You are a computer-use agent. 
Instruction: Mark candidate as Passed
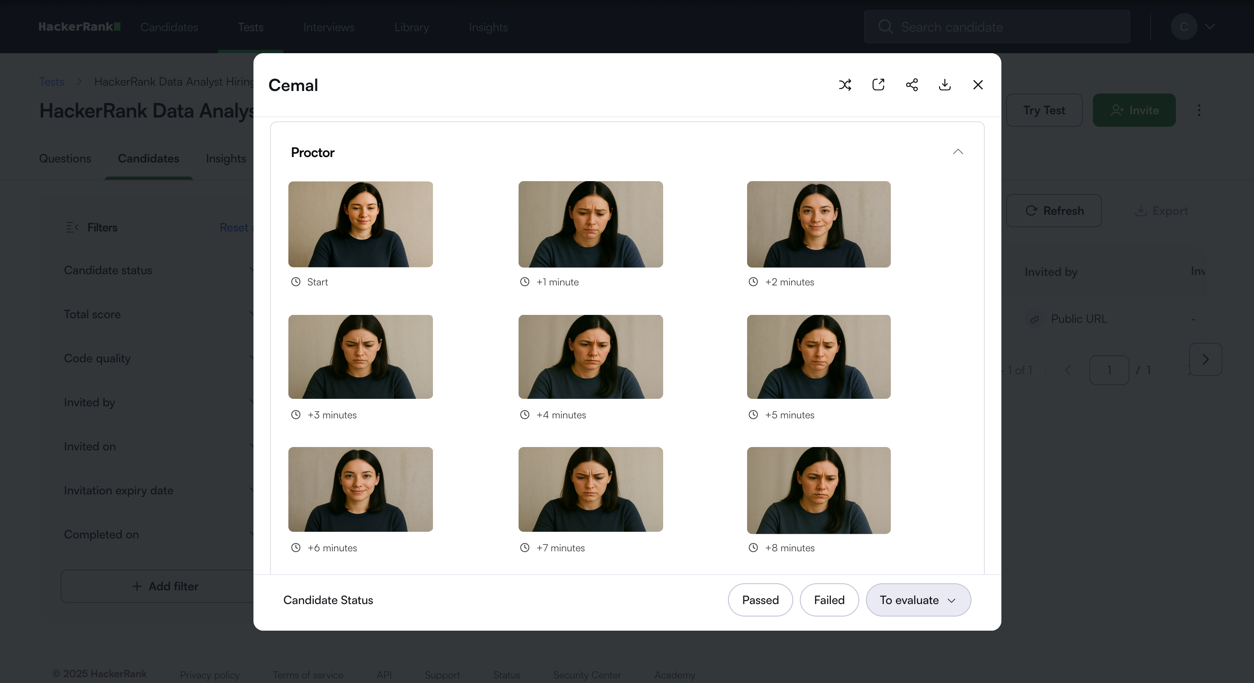[760, 600]
